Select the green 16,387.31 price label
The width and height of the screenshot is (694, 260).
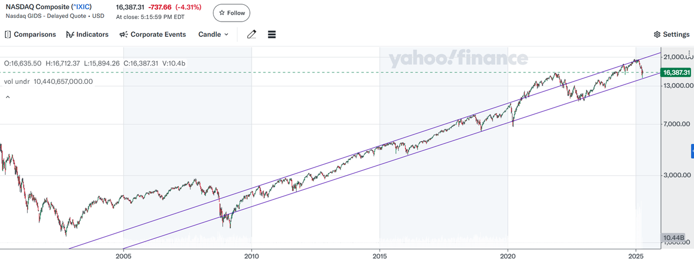677,72
